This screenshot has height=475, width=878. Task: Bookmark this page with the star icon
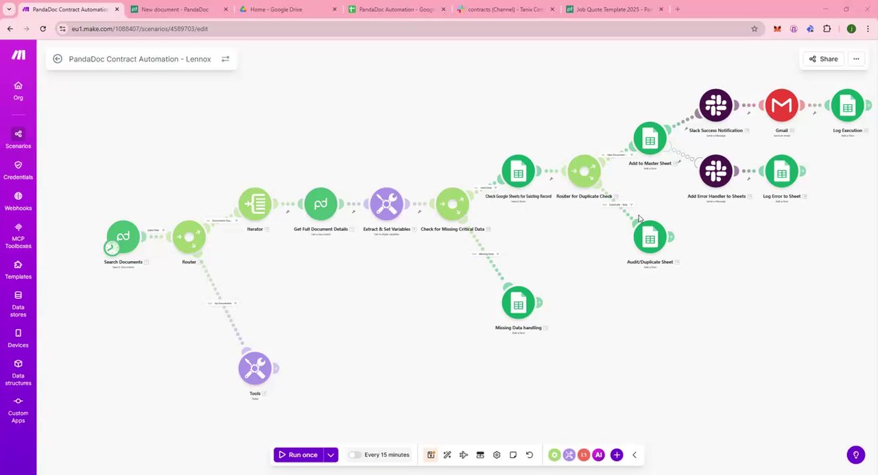(x=755, y=29)
